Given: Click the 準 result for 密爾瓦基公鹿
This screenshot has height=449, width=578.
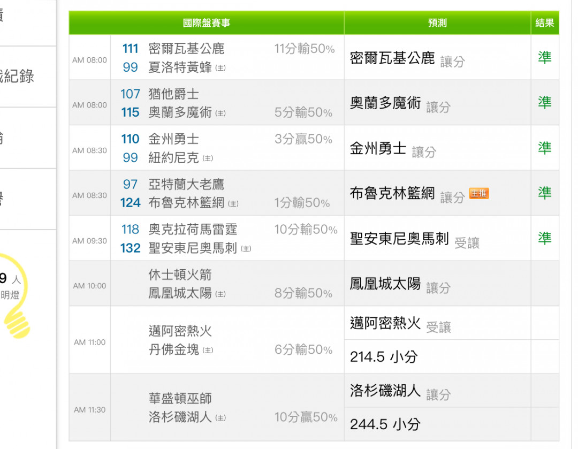Looking at the screenshot, I should click(x=545, y=57).
